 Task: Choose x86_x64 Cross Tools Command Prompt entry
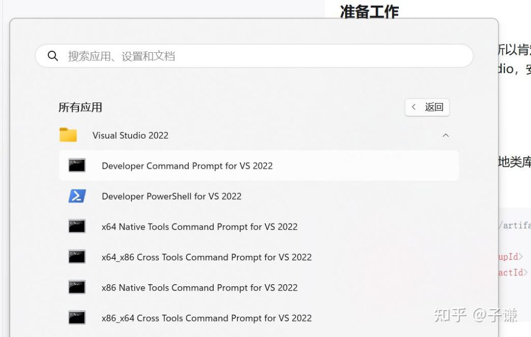pyautogui.click(x=206, y=318)
